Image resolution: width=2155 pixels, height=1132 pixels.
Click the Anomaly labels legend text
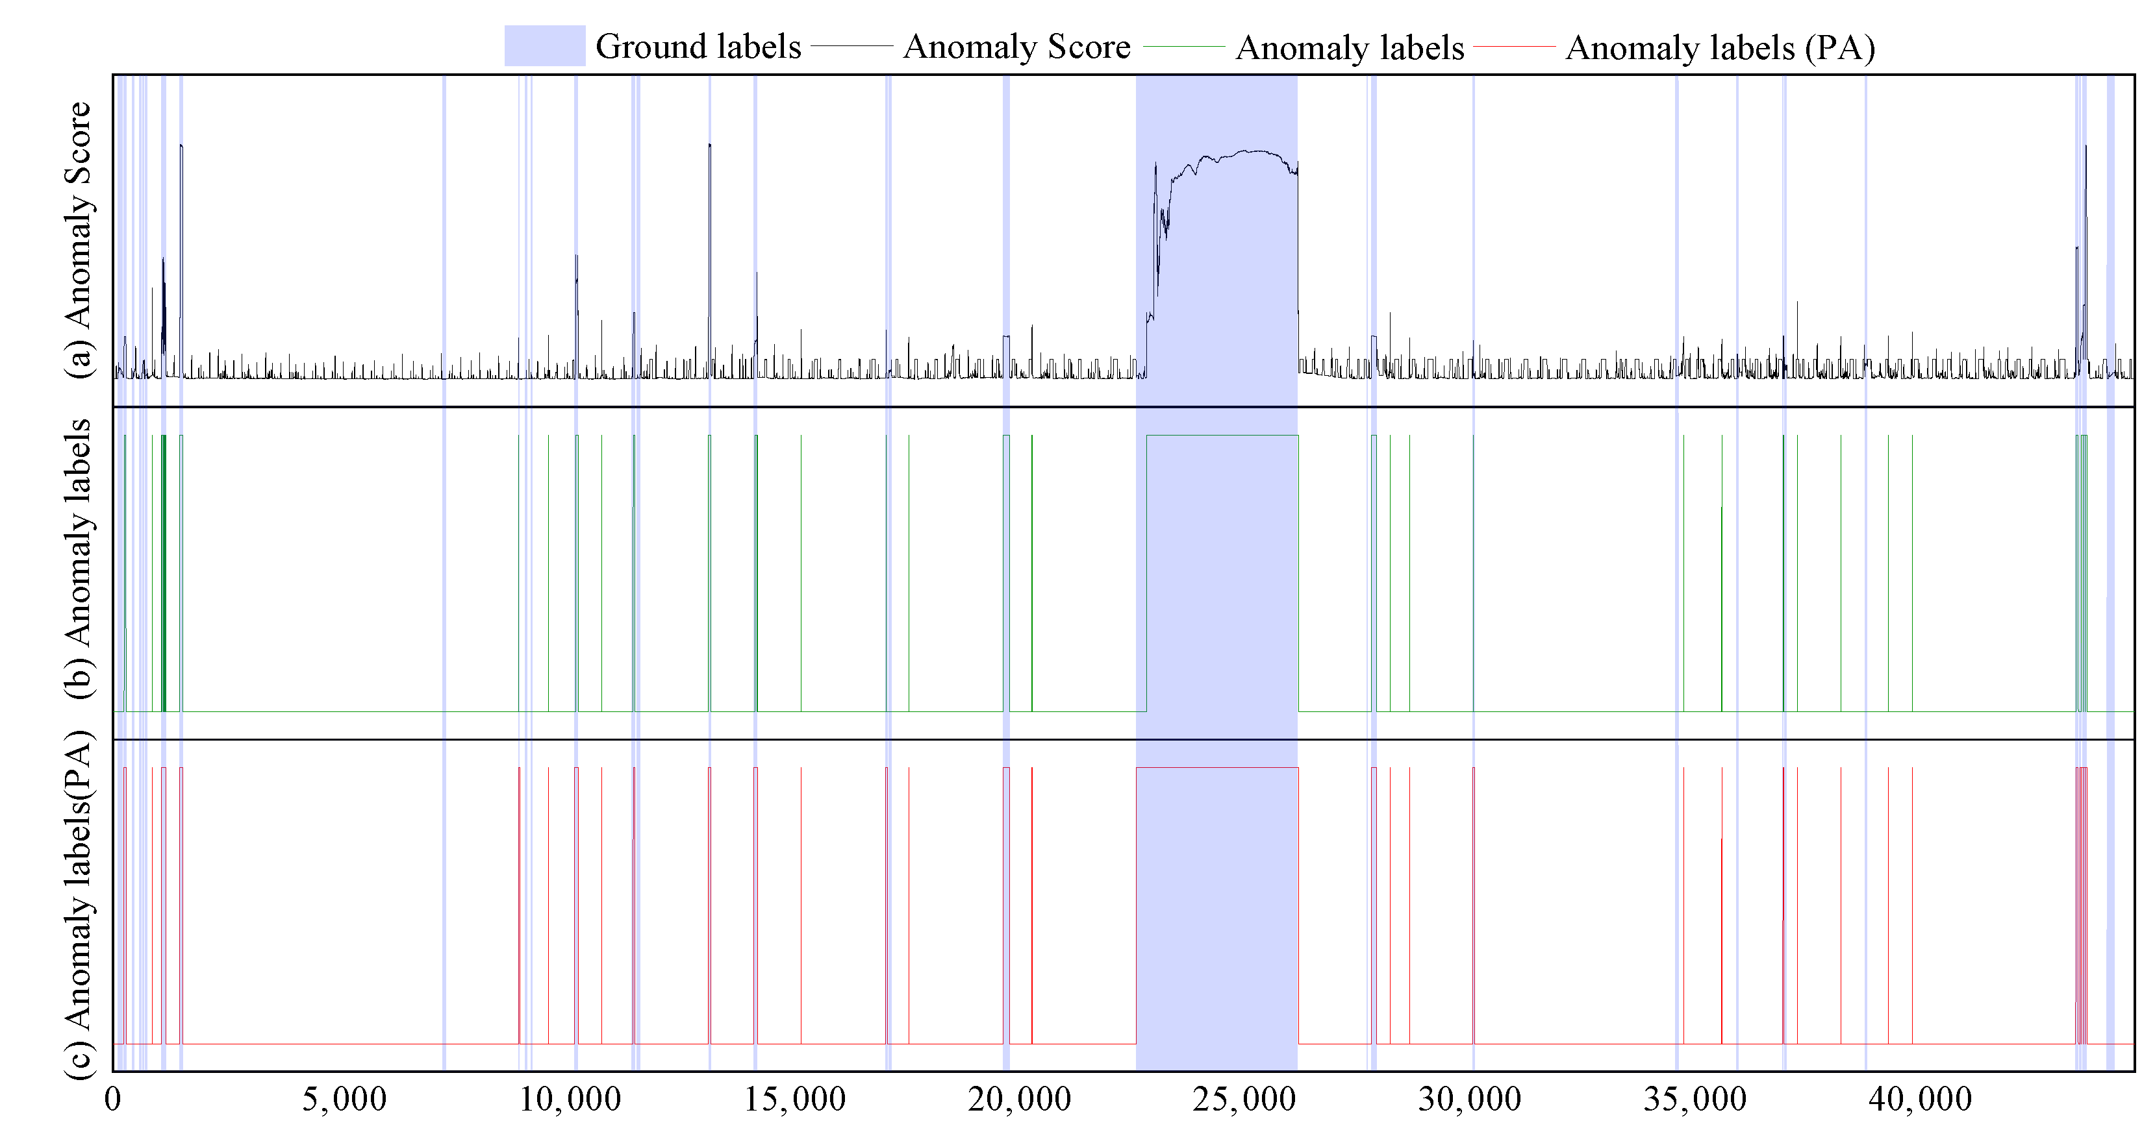pyautogui.click(x=1350, y=47)
